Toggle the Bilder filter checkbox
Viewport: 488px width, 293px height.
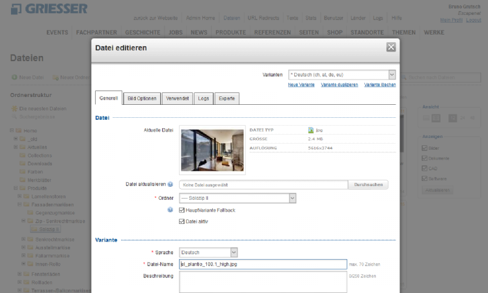tap(424, 148)
